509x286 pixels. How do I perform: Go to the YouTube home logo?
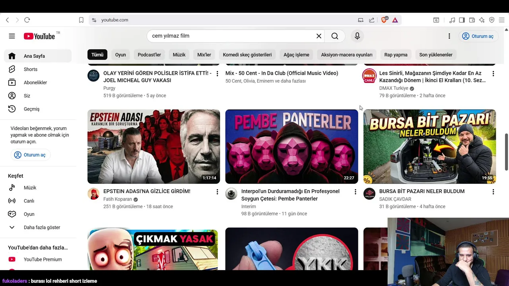(x=39, y=36)
